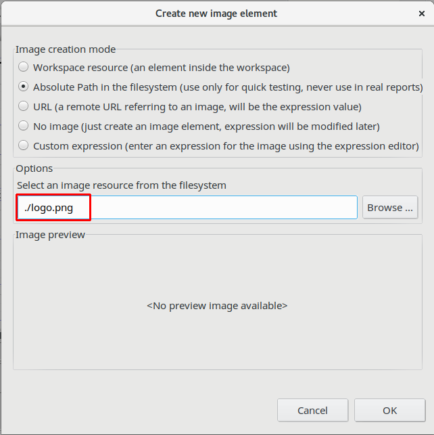The width and height of the screenshot is (434, 435).
Task: Select the Absolute Path in filesystem radio button
Action: pyautogui.click(x=24, y=87)
